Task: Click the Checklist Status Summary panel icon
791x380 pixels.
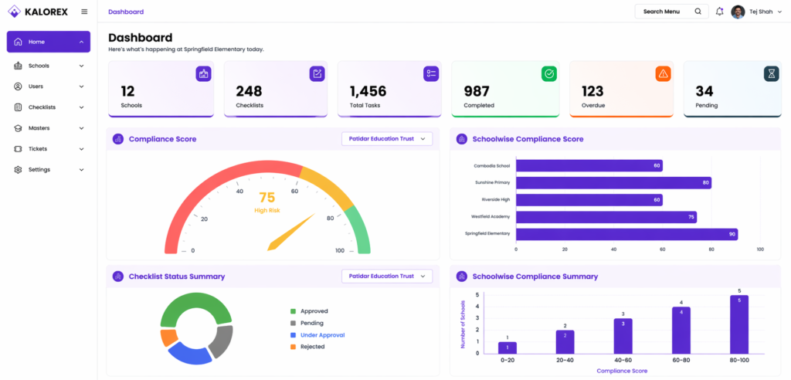Action: (118, 276)
